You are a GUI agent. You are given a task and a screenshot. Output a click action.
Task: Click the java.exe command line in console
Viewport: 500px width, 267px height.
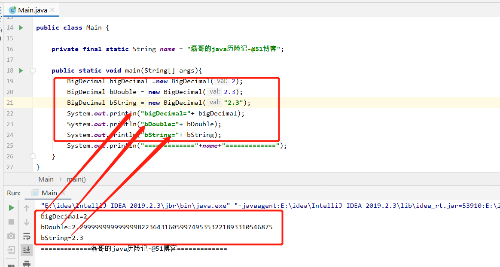tap(270, 206)
